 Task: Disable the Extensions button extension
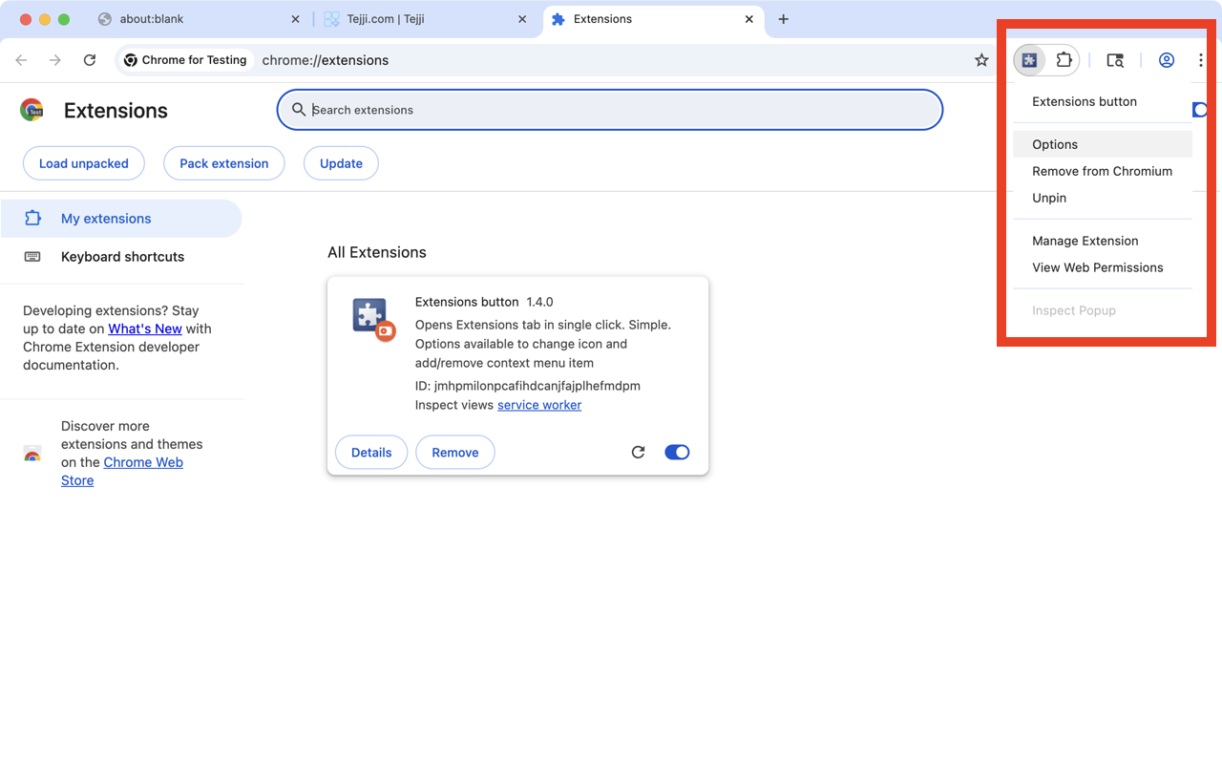(x=677, y=452)
